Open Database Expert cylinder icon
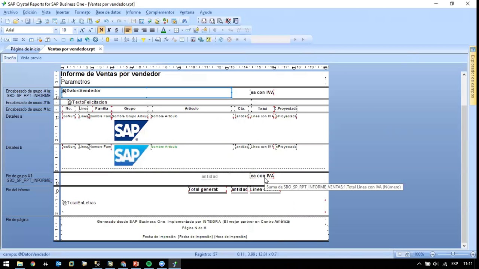 [107, 40]
